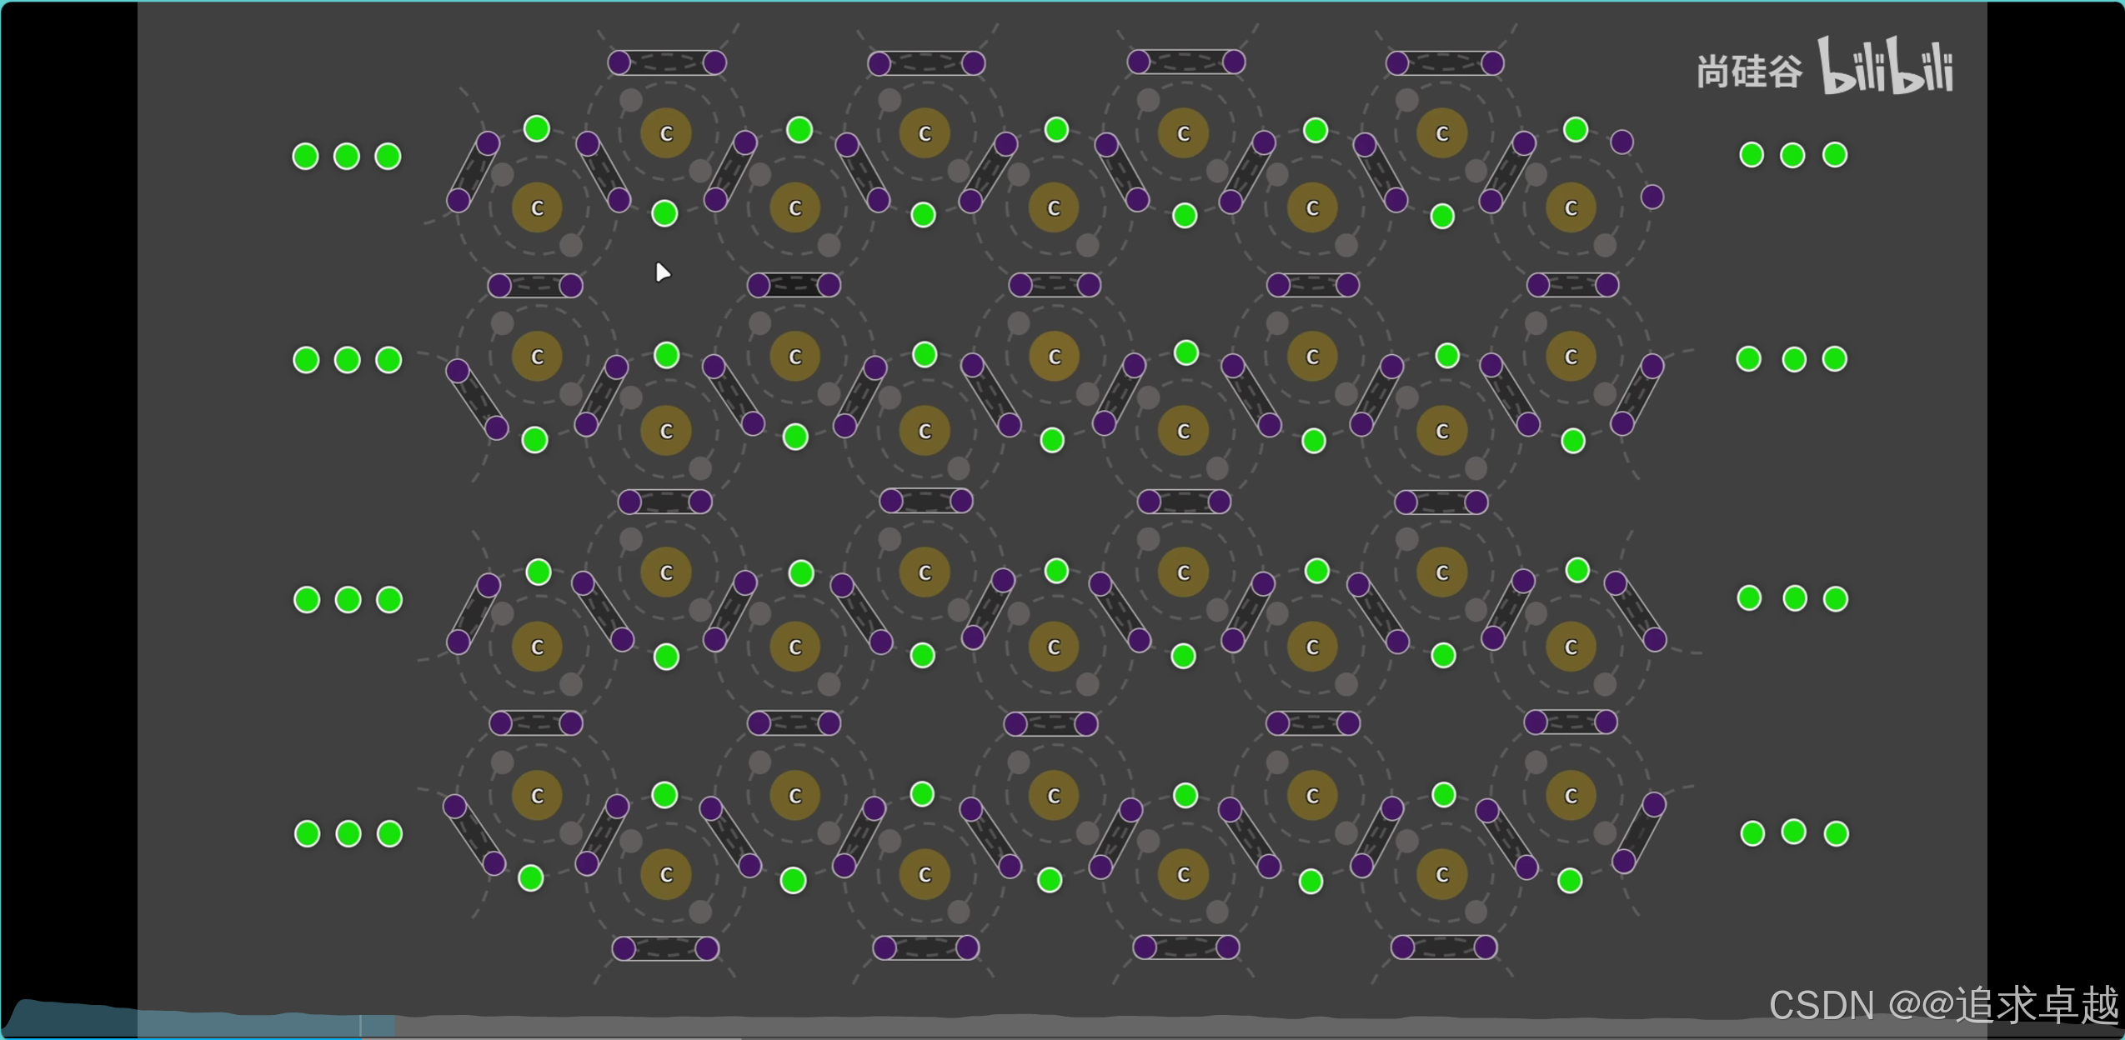Click the top-left horizontal purple bond capsule
Viewport: 2125px width, 1040px height.
click(x=666, y=62)
